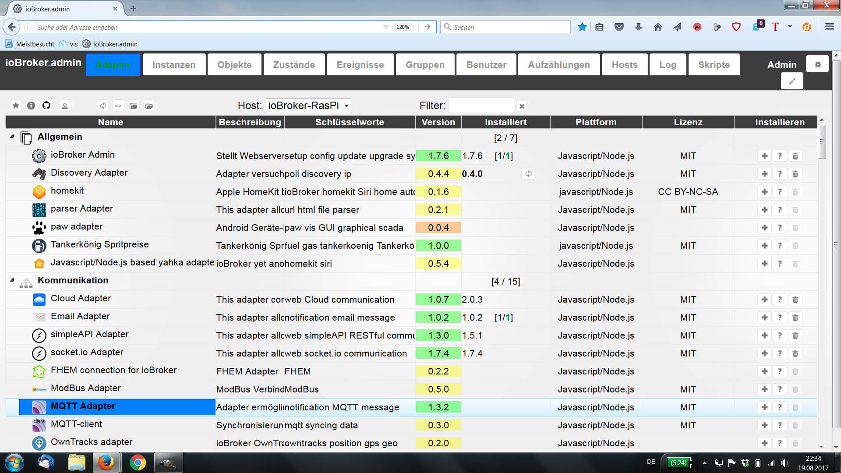841x473 pixels.
Task: Click the Lizenz column header
Action: (x=688, y=122)
